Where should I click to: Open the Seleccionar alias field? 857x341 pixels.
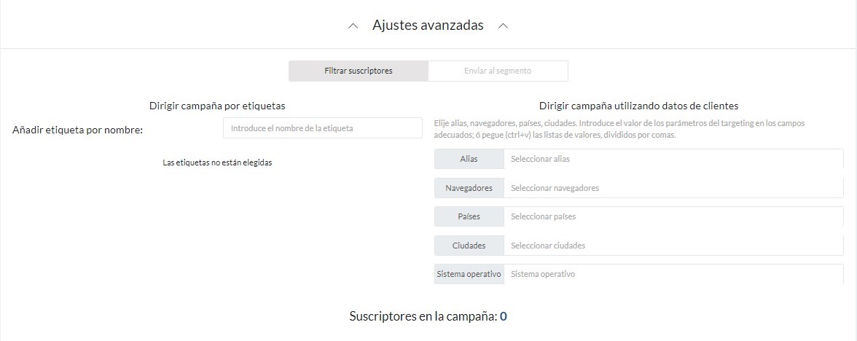673,159
